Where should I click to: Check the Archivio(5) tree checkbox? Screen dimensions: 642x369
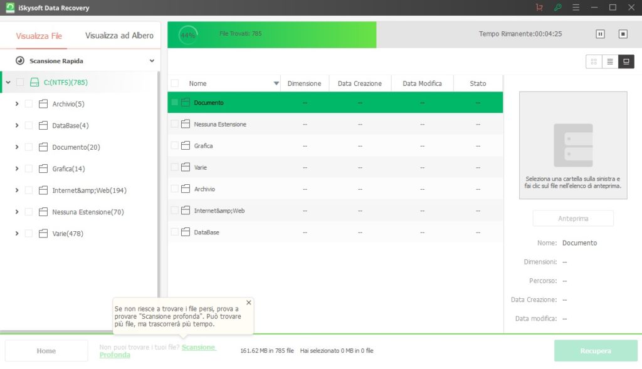pos(29,104)
